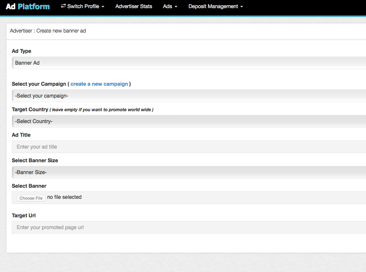The width and height of the screenshot is (366, 272).
Task: Click the Select Banner label
Action: (29, 186)
